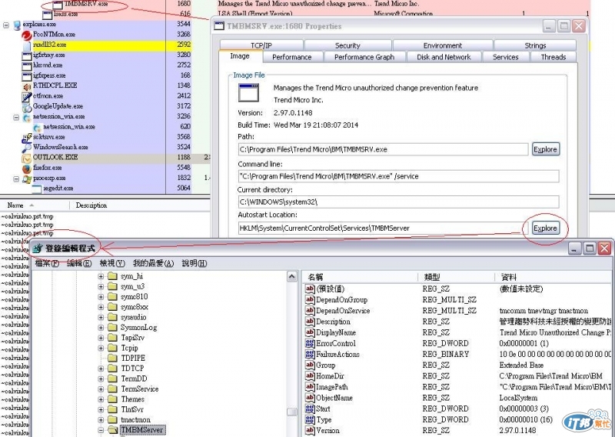Sort by the Name column header
Screen dimensions: 615x437
(x=35, y=205)
